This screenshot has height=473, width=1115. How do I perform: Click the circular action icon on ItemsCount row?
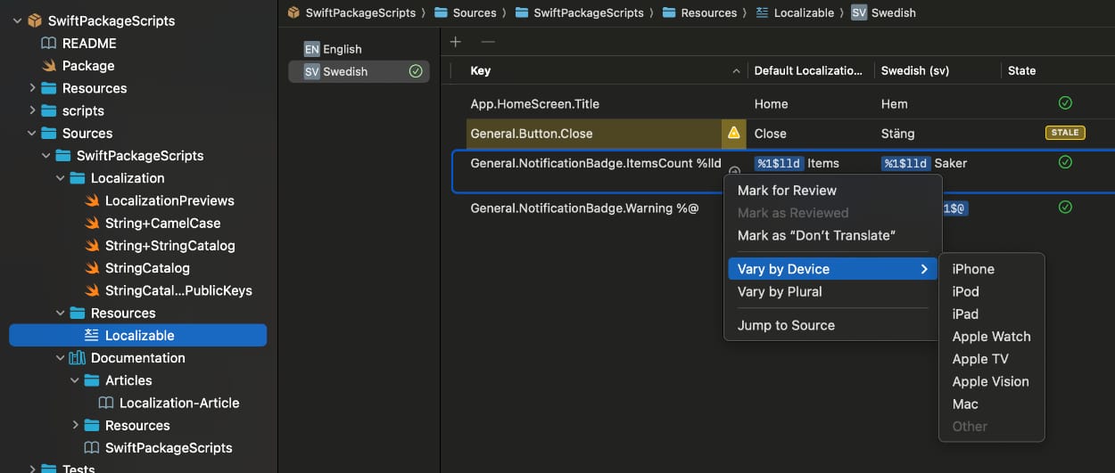point(734,171)
